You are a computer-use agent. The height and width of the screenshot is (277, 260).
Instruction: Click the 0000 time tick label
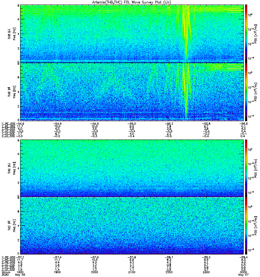pos(243,272)
